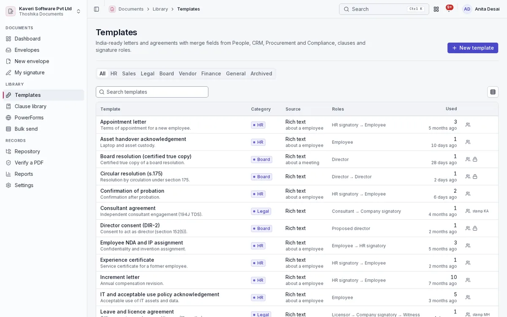Click the people icon on Appointment letter row
507x317 pixels.
(468, 125)
